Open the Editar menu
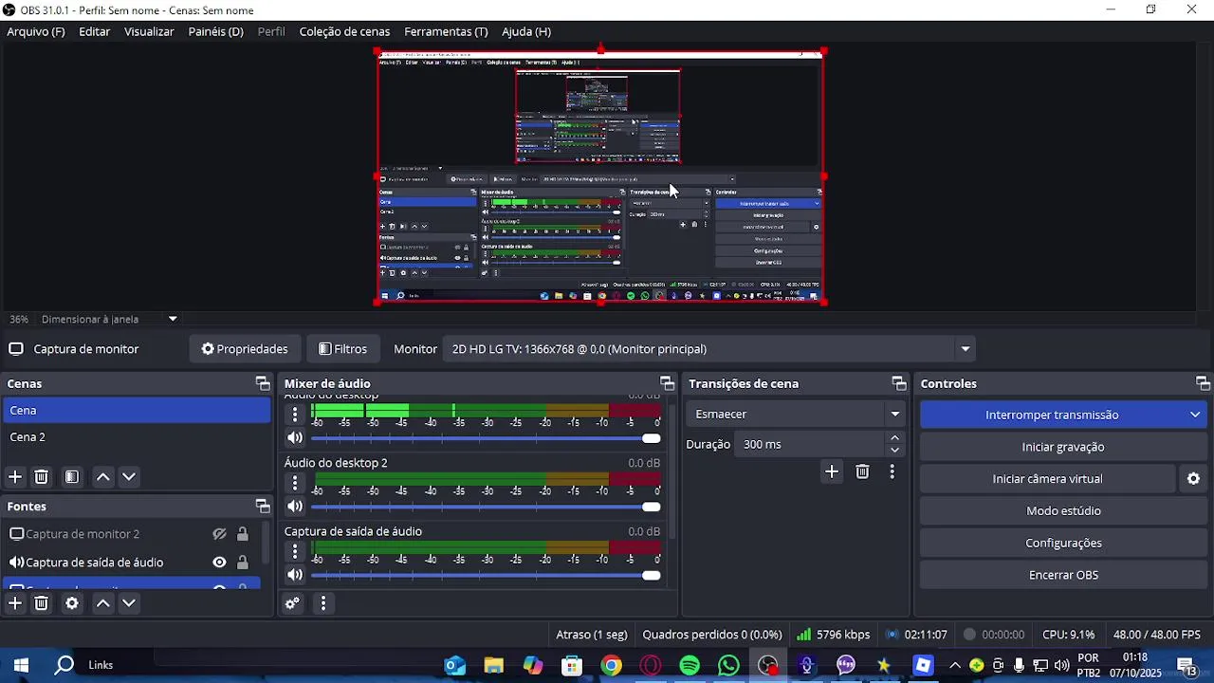 (94, 31)
